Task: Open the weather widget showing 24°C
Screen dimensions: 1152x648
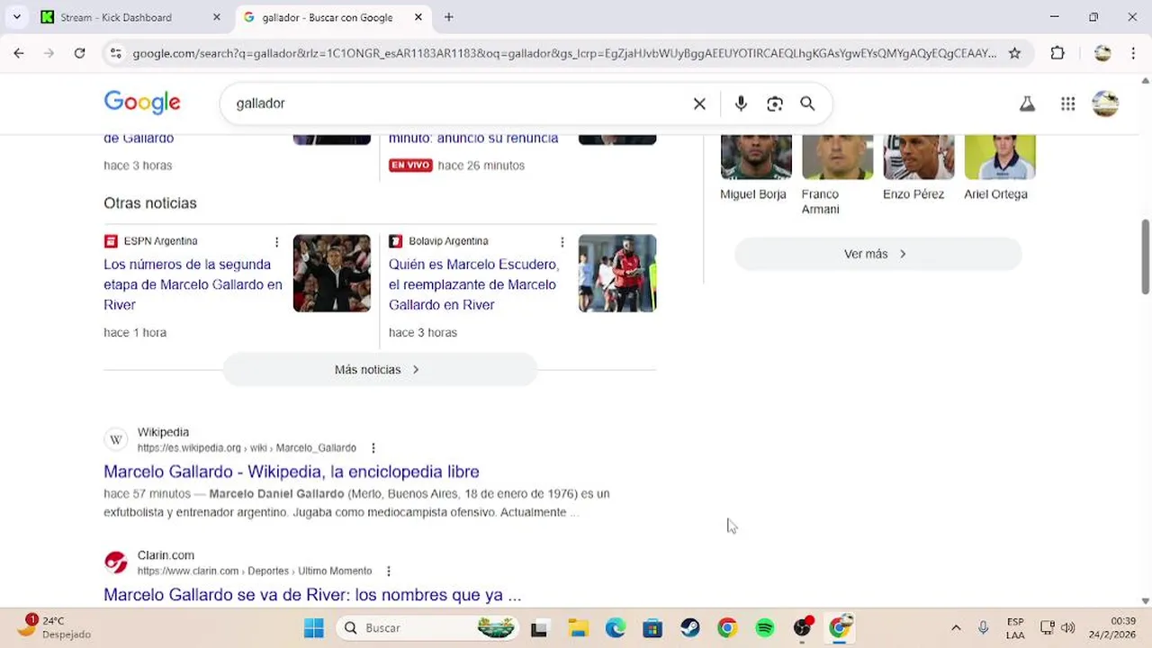Action: click(53, 627)
